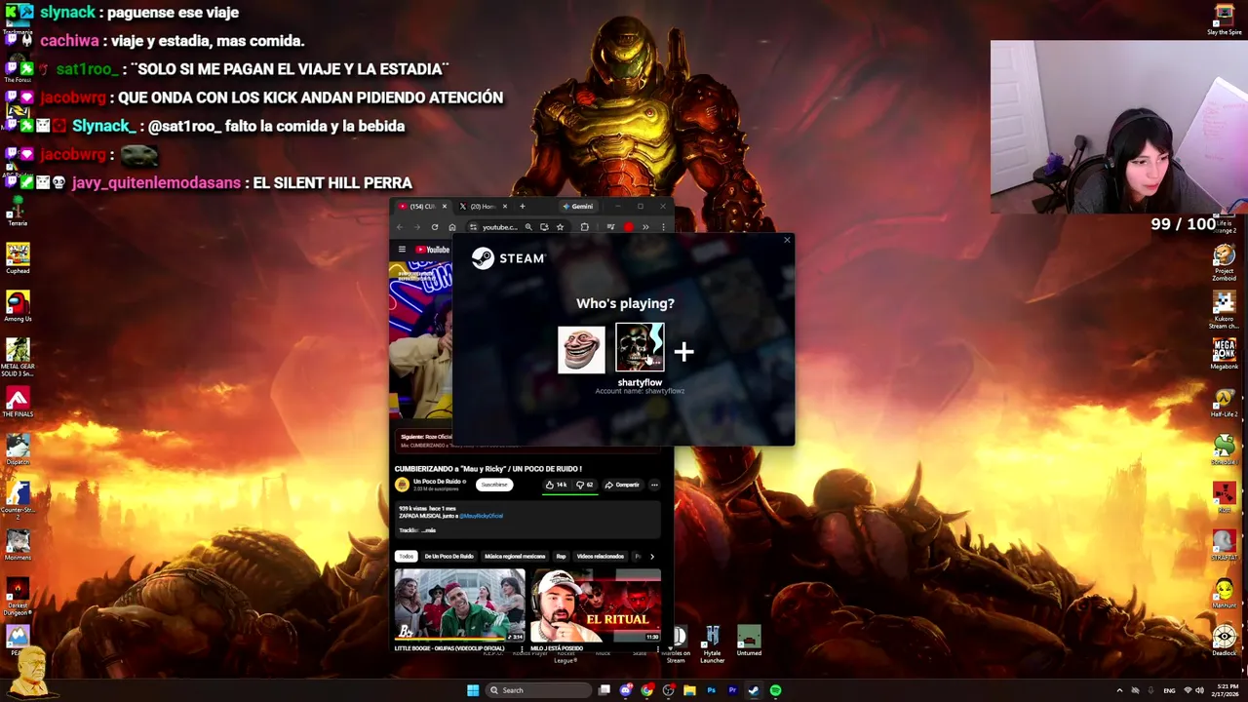Select the De Un Poco De Ruido chip
The height and width of the screenshot is (702, 1248).
(448, 556)
